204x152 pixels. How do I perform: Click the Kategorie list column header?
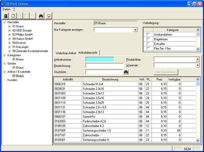click(x=173, y=30)
